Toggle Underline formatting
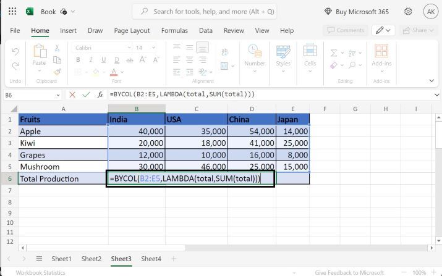 click(x=103, y=60)
